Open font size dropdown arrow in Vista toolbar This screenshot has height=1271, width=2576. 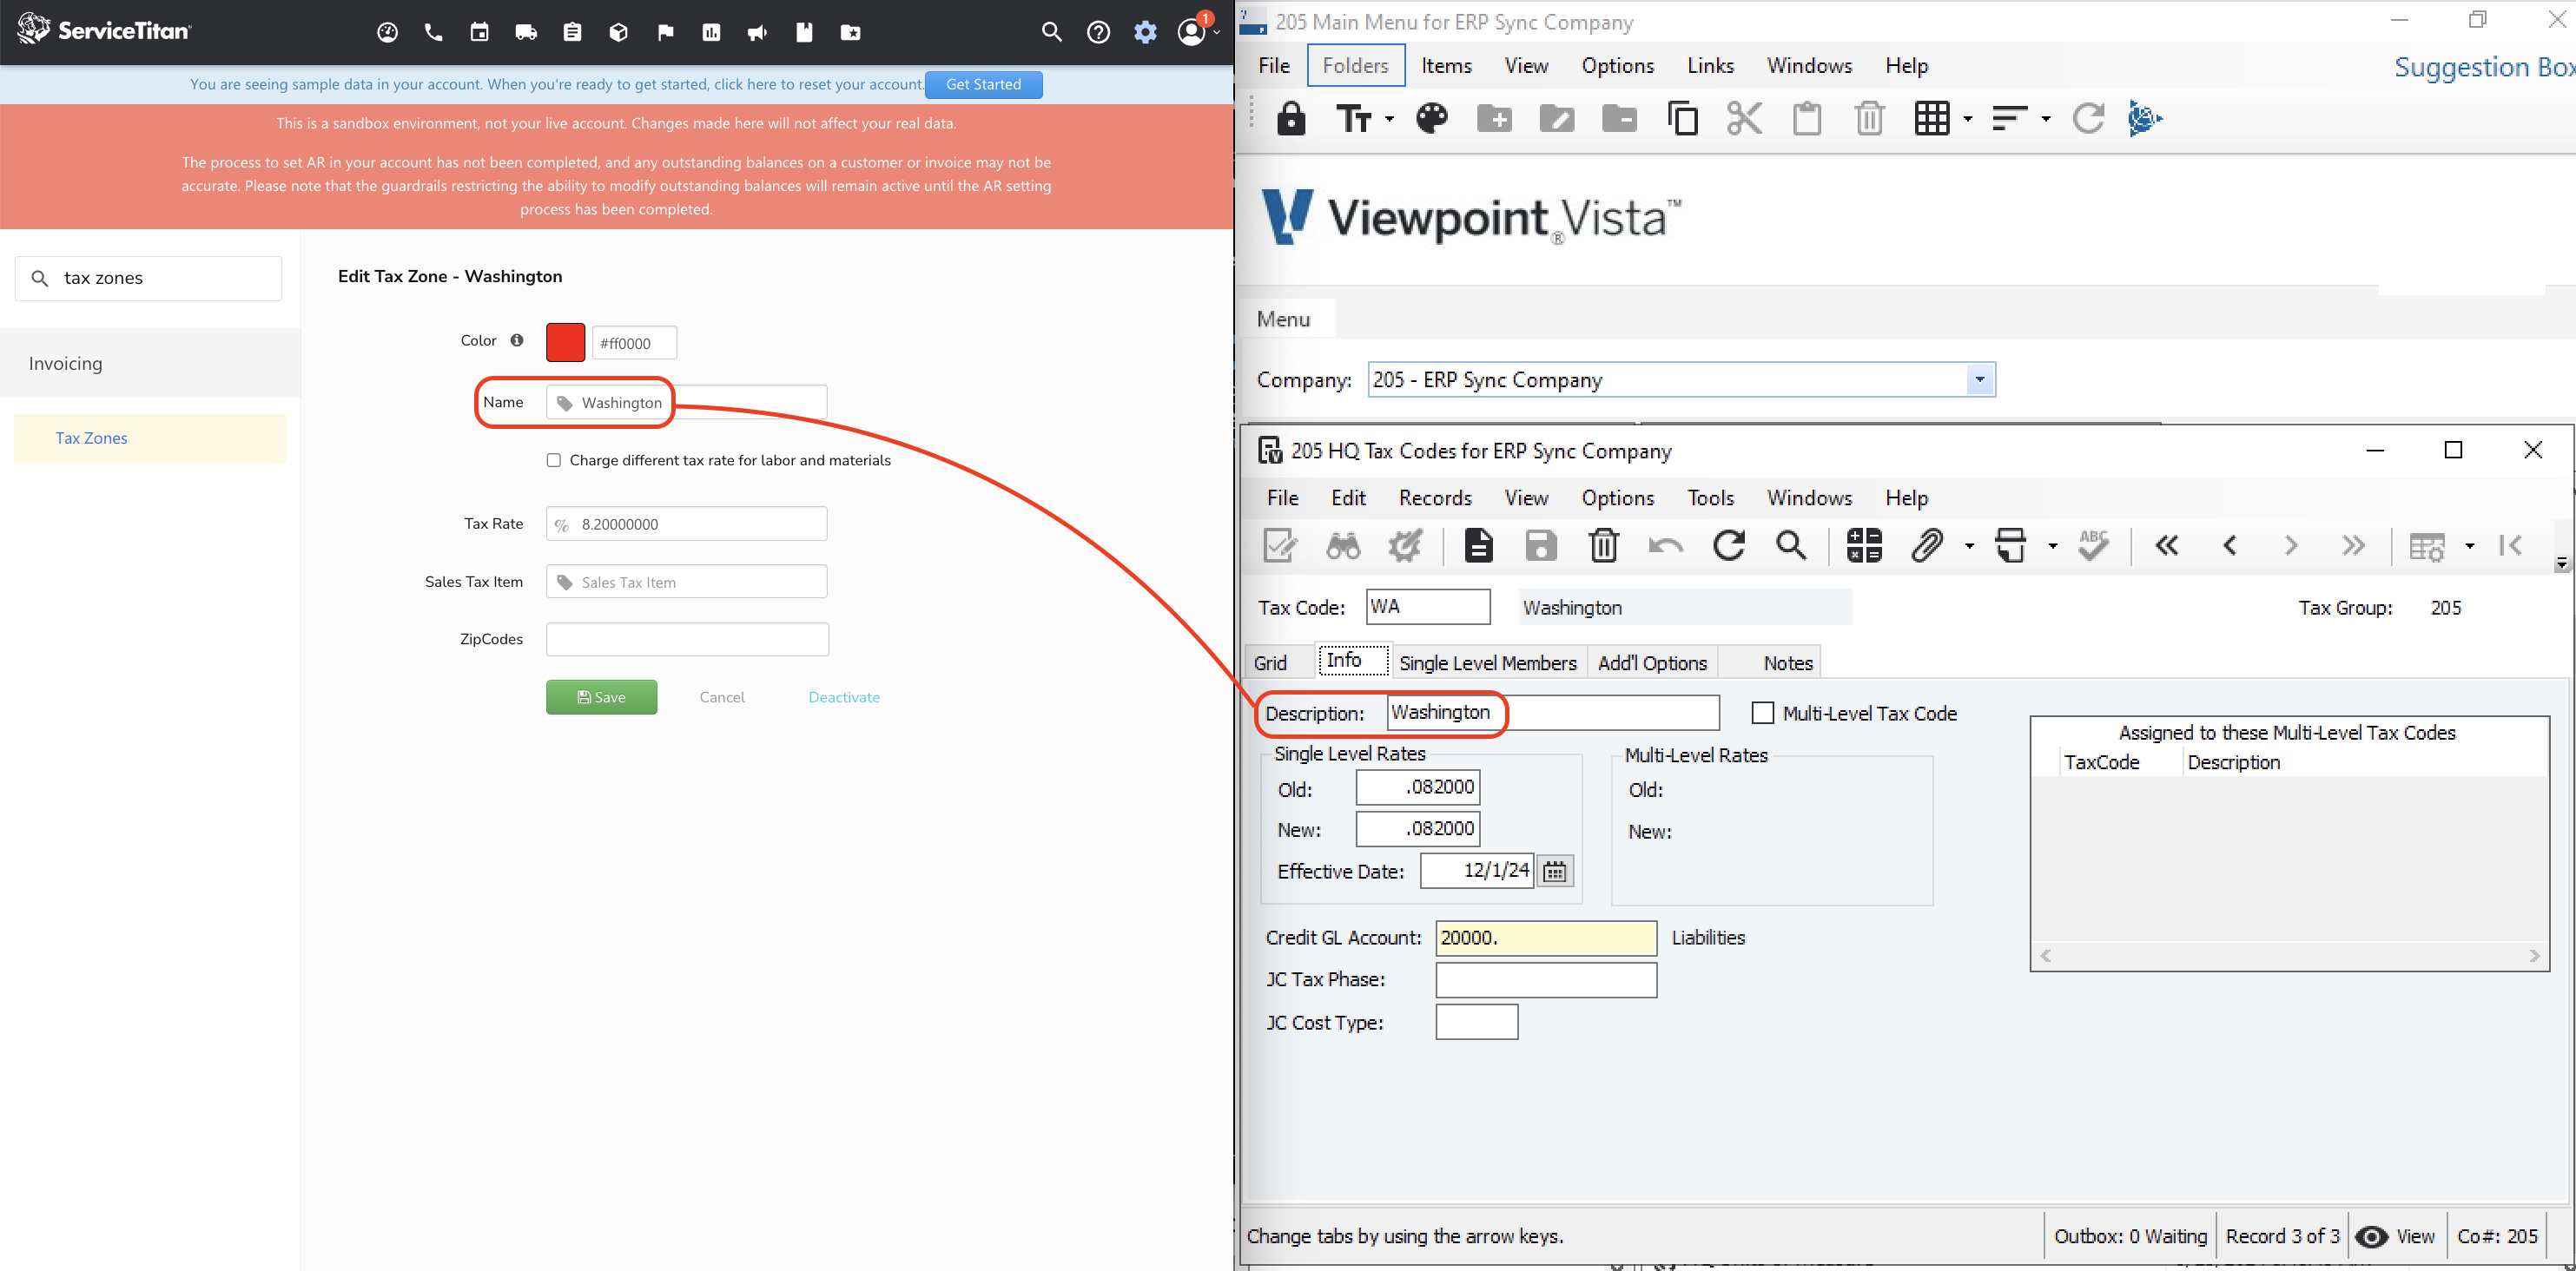(1389, 119)
